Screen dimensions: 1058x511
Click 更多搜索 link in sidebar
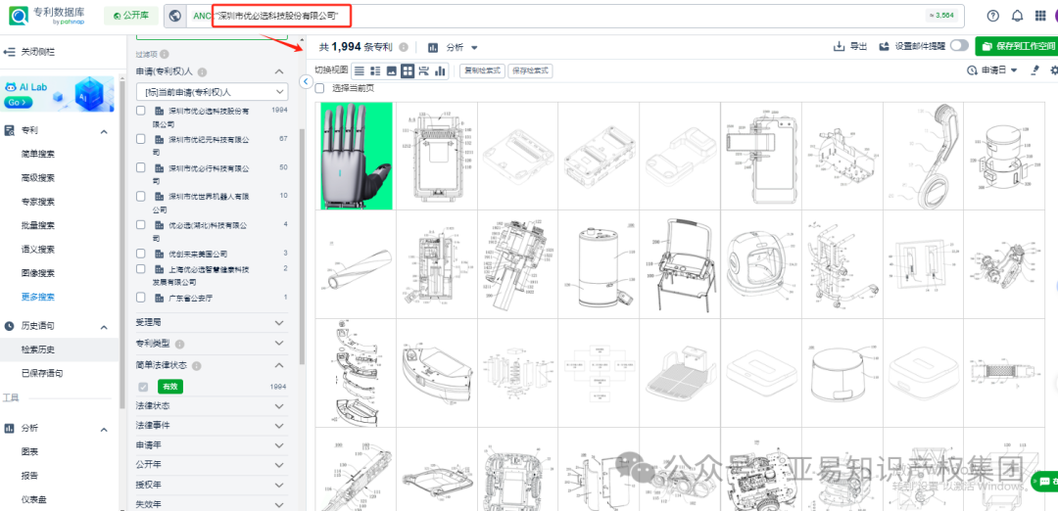point(38,297)
